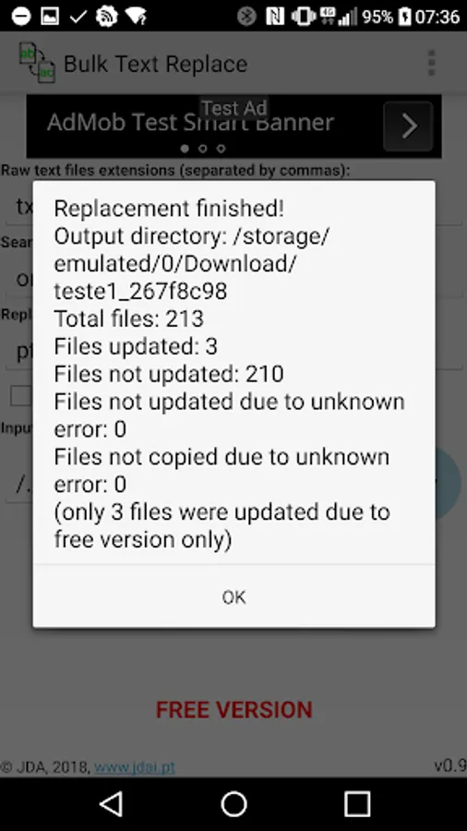Viewport: 467px width, 831px height.
Task: Click the AdMob banner arrow button
Action: point(408,126)
